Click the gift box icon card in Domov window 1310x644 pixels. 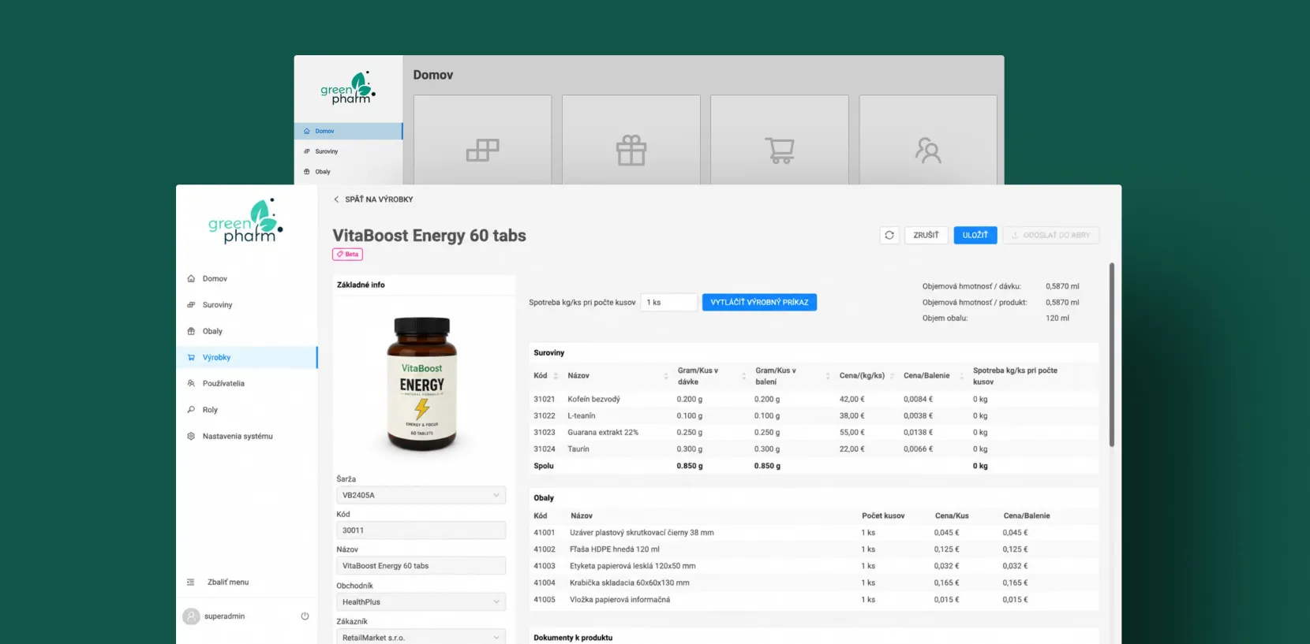[x=631, y=140]
